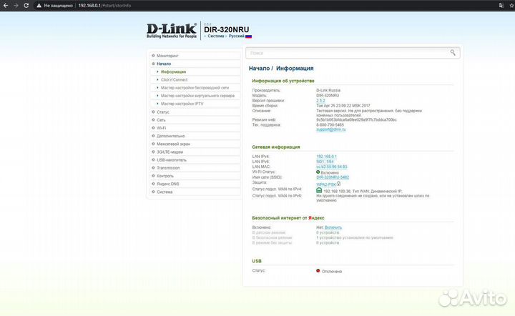
Task: Open Click'n'Connect in the sidebar
Action: pos(174,80)
